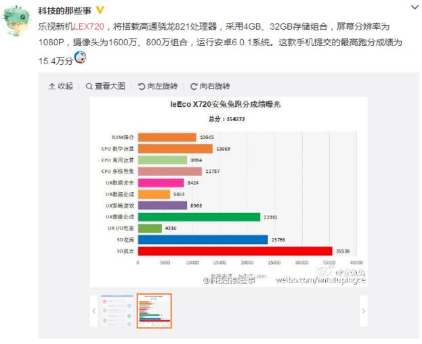The width and height of the screenshot is (422, 344).
Task: Select the first faded thumbnail
Action: click(x=117, y=311)
